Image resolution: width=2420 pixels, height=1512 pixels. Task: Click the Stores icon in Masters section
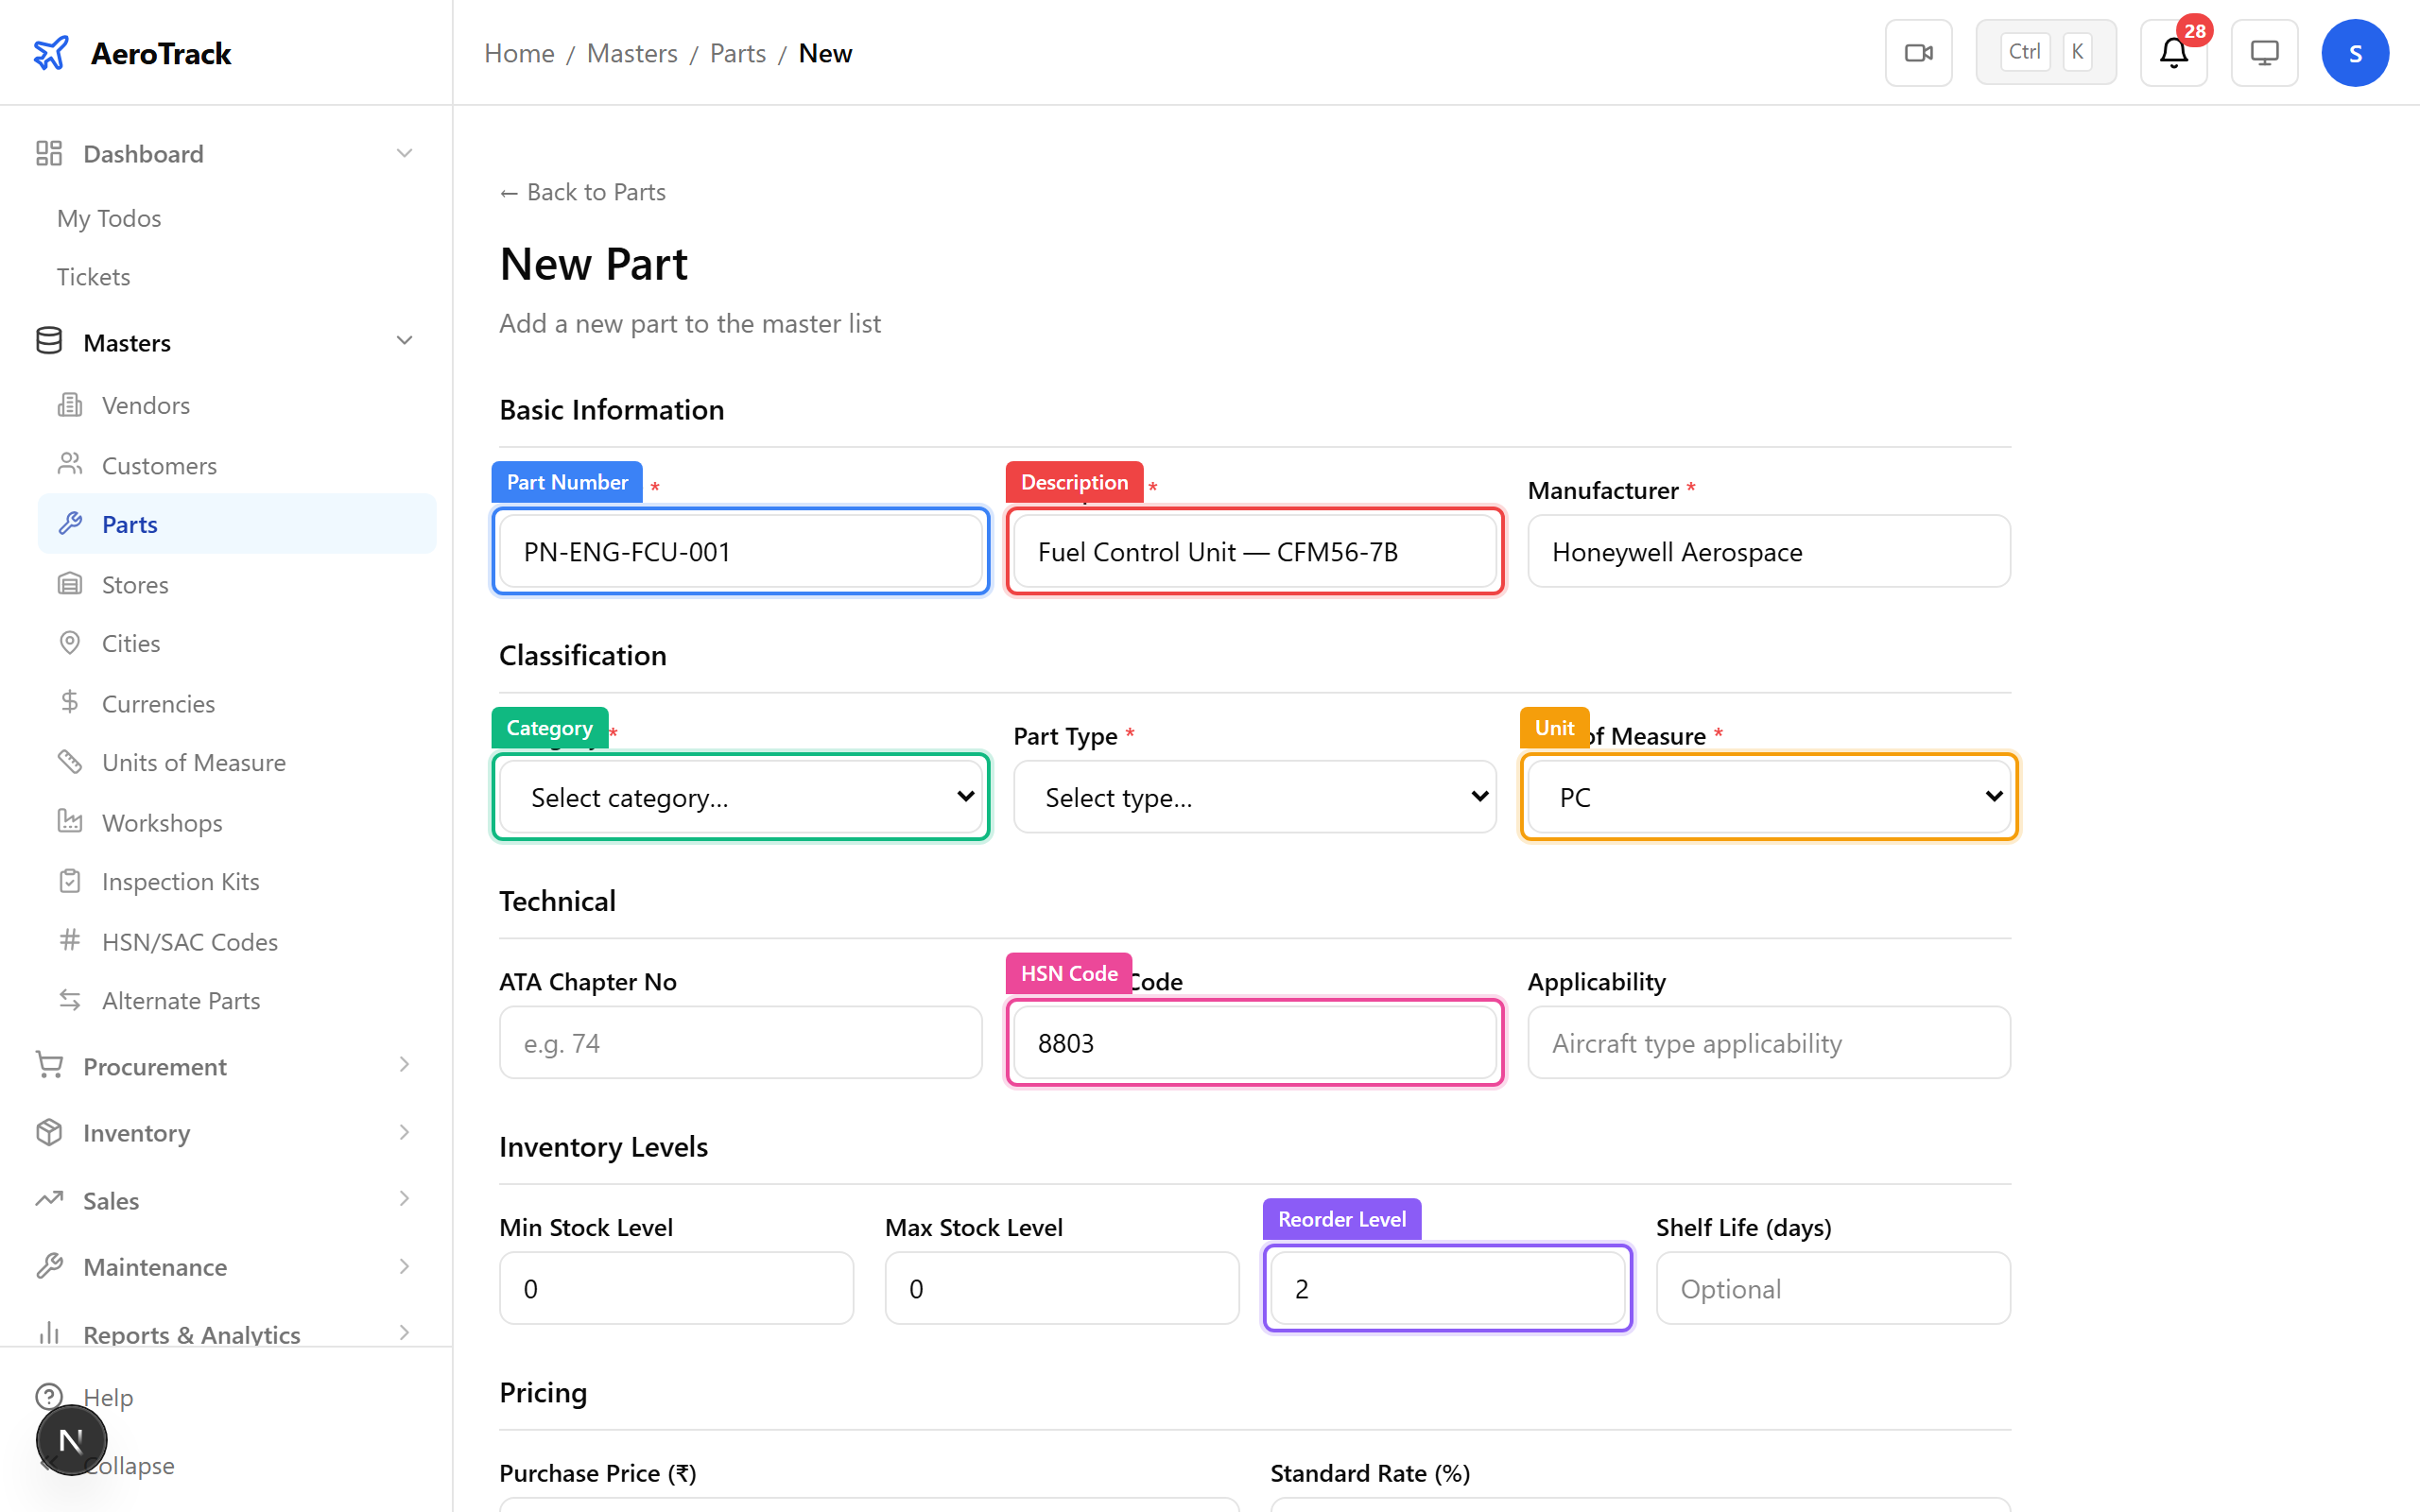tap(69, 583)
